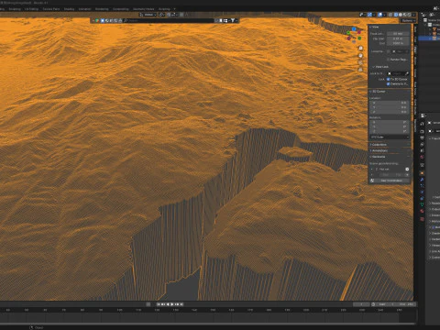The image size is (440, 330).
Task: Open the Physics properties tab icon
Action: (422, 192)
